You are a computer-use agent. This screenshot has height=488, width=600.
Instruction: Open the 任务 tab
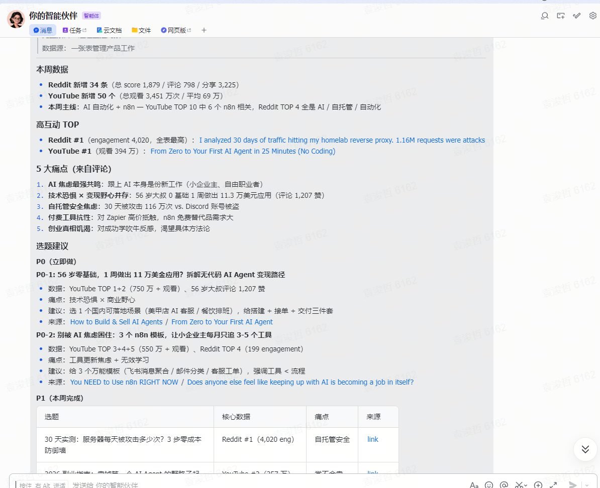pos(74,30)
